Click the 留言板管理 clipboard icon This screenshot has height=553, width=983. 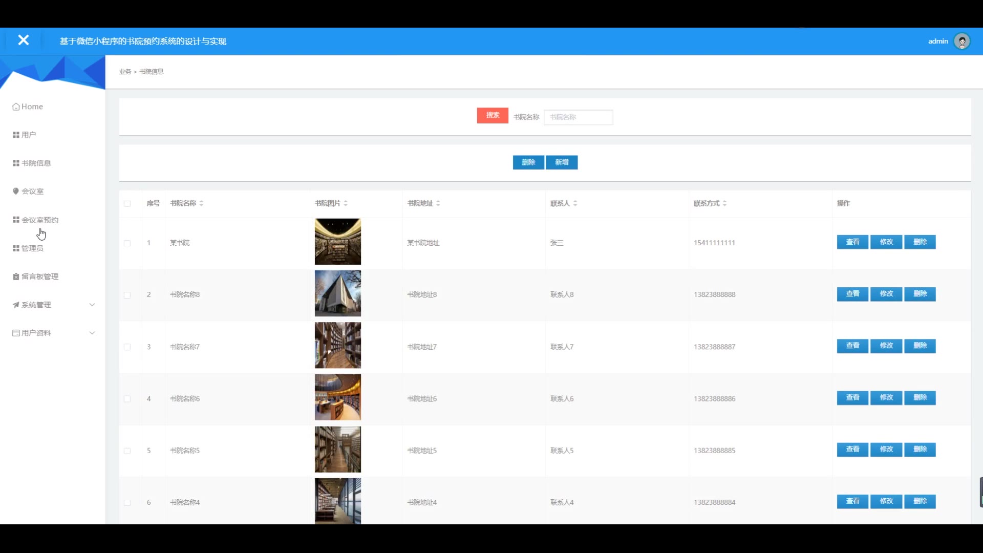pyautogui.click(x=16, y=276)
